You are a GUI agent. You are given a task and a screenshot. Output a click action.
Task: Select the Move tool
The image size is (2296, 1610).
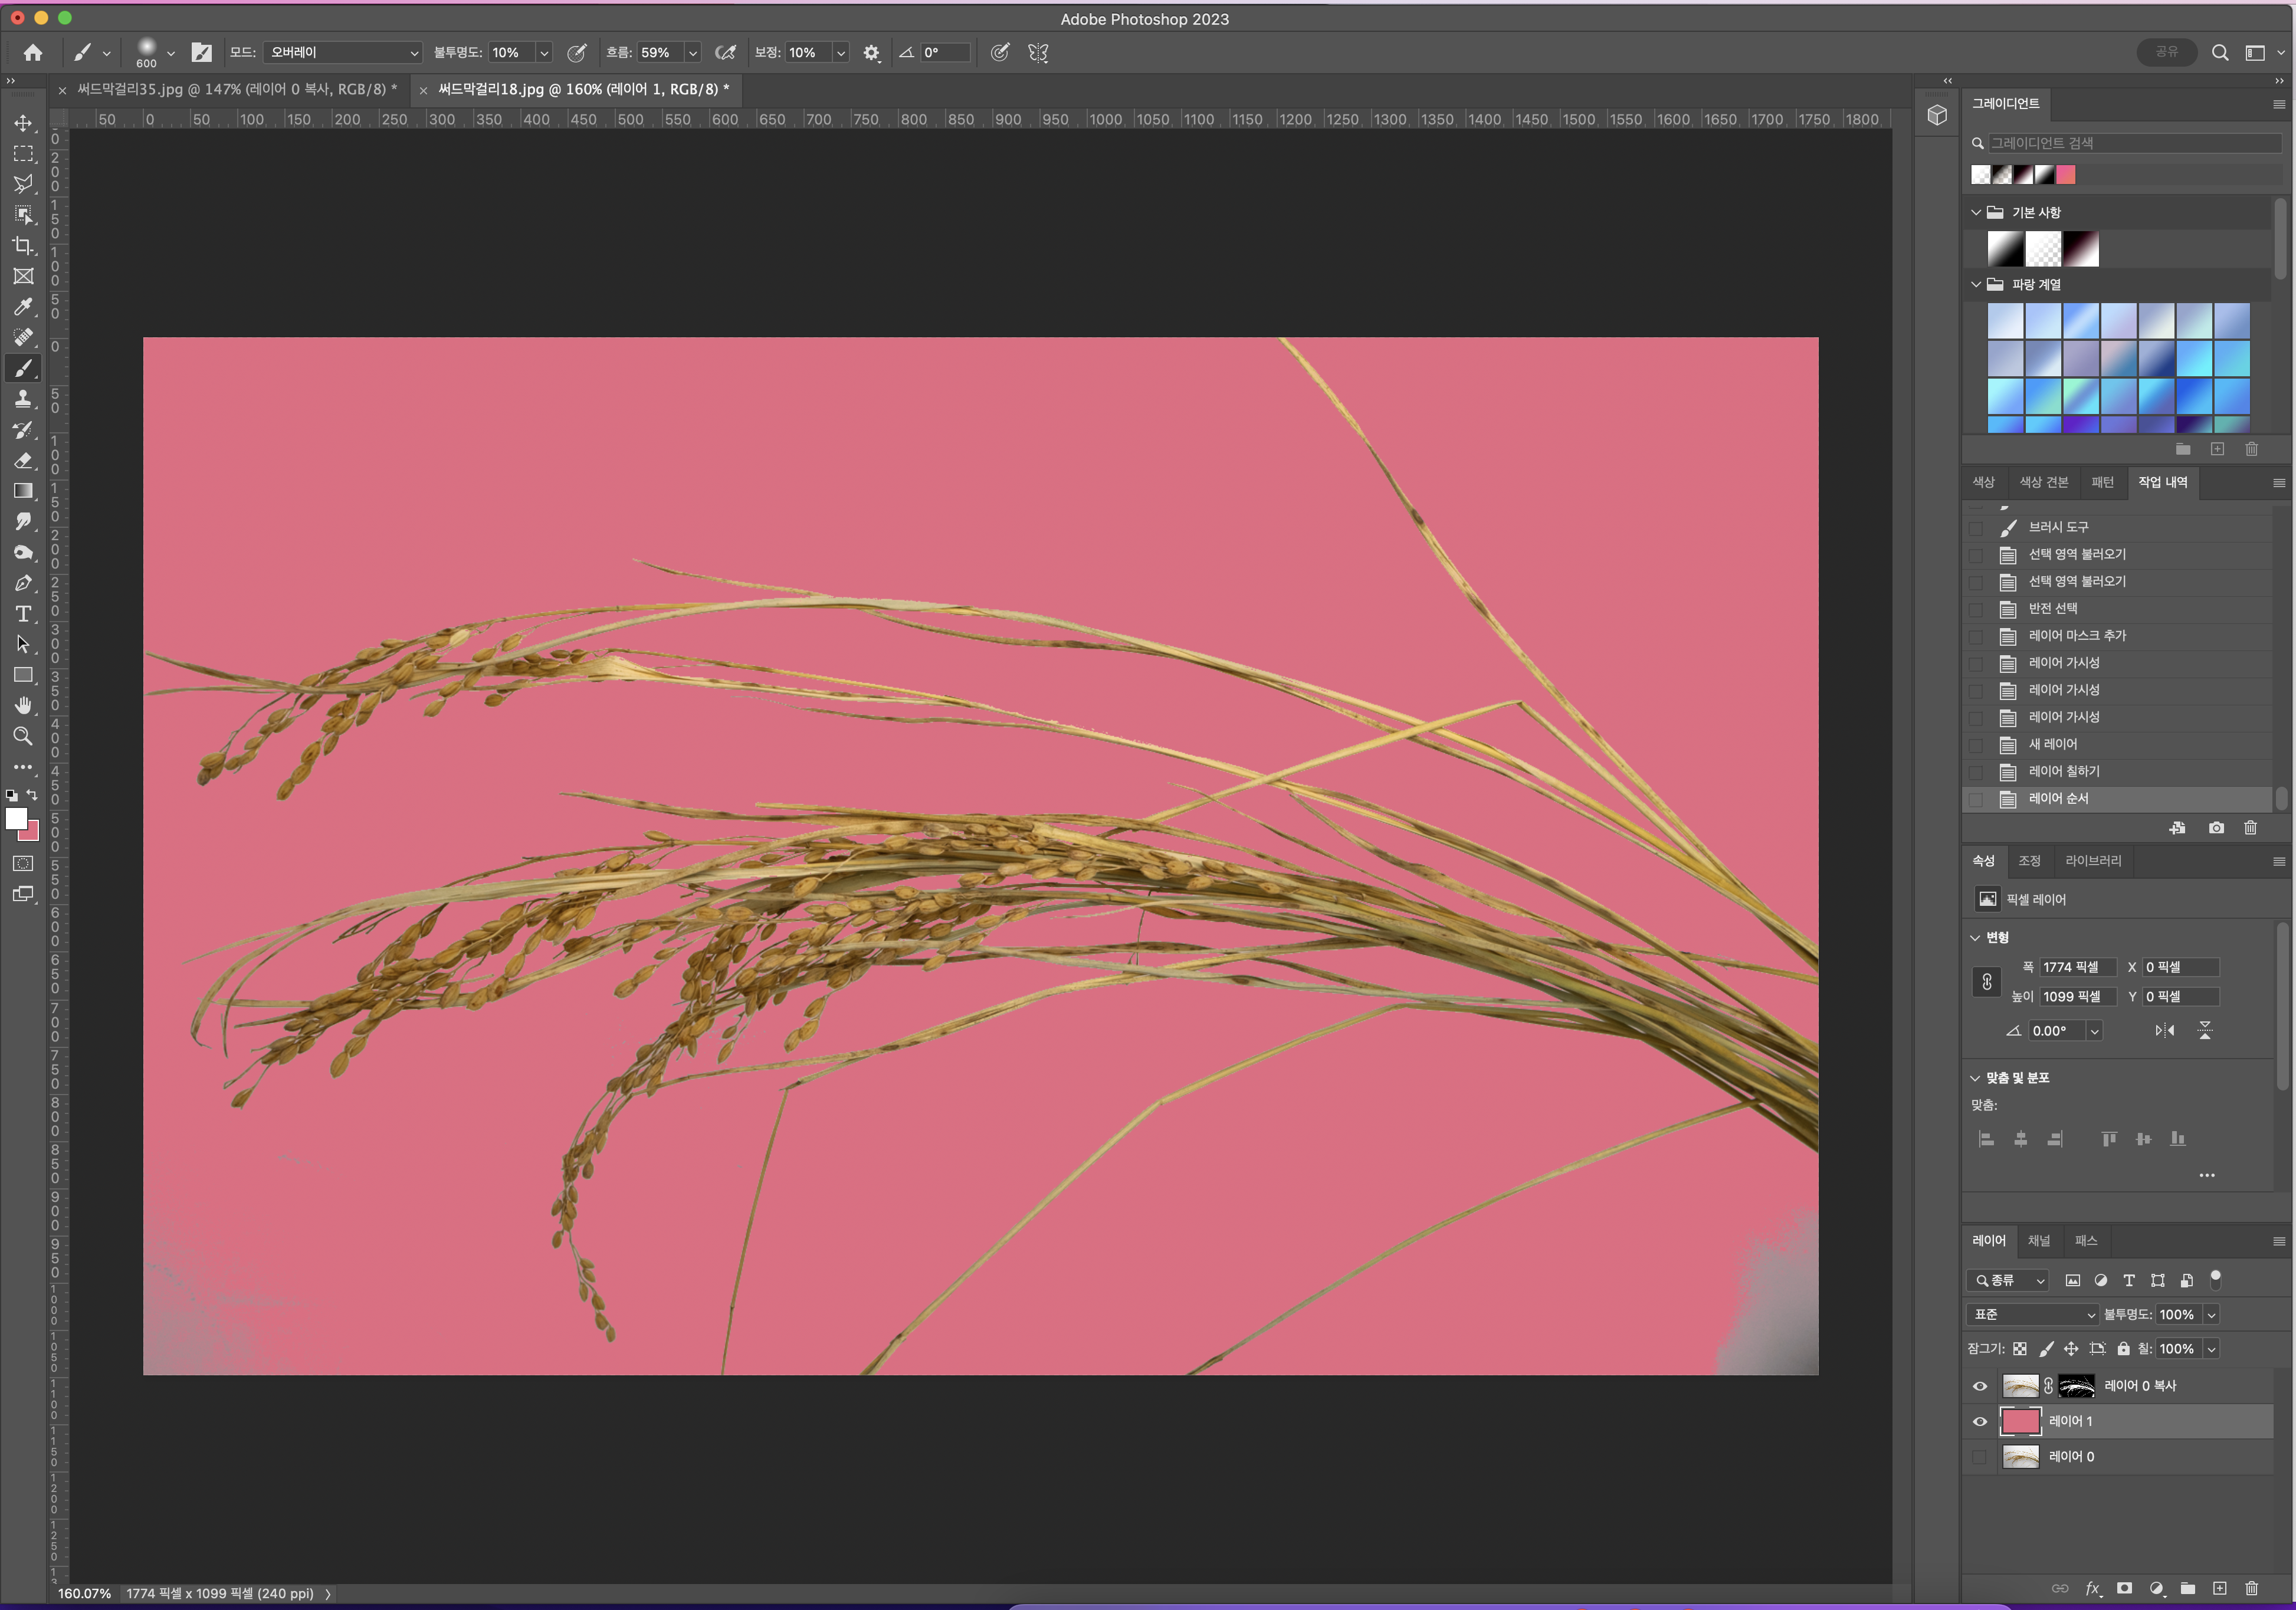point(23,123)
